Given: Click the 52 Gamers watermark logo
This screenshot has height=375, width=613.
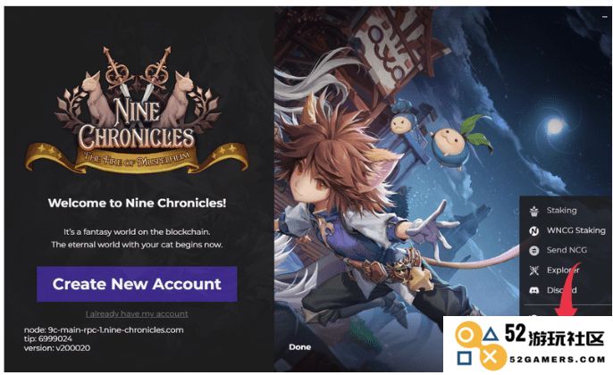Looking at the screenshot, I should click(530, 346).
